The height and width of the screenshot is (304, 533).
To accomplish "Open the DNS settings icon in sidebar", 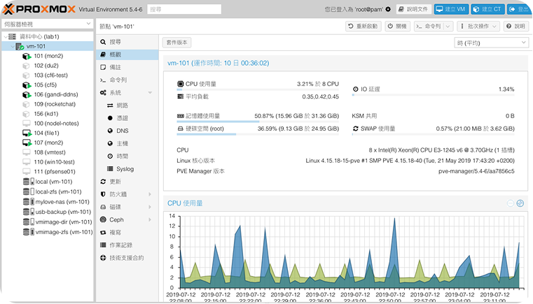I will click(111, 131).
